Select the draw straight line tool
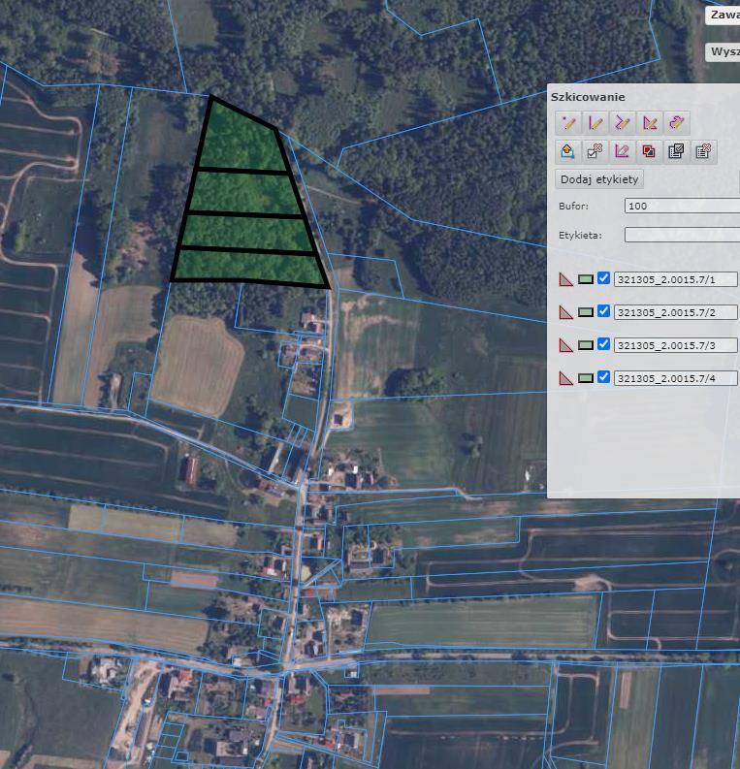The image size is (740, 769). click(x=595, y=123)
